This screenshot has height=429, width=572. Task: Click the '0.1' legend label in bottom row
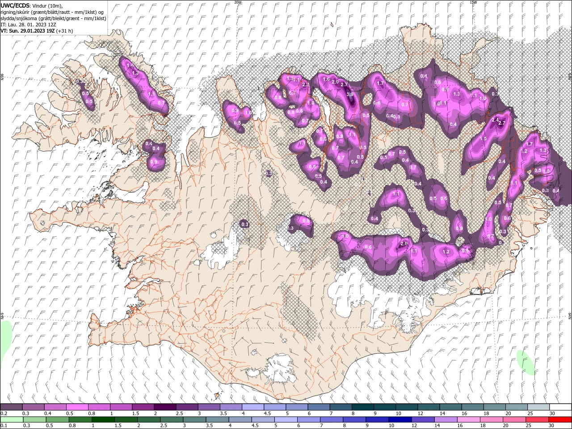click(x=4, y=426)
